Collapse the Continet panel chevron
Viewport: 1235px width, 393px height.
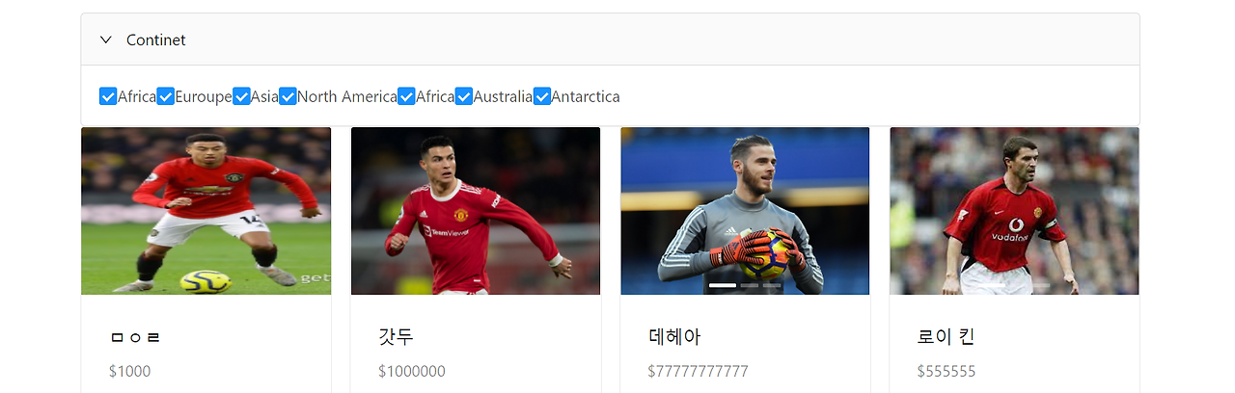click(x=106, y=39)
